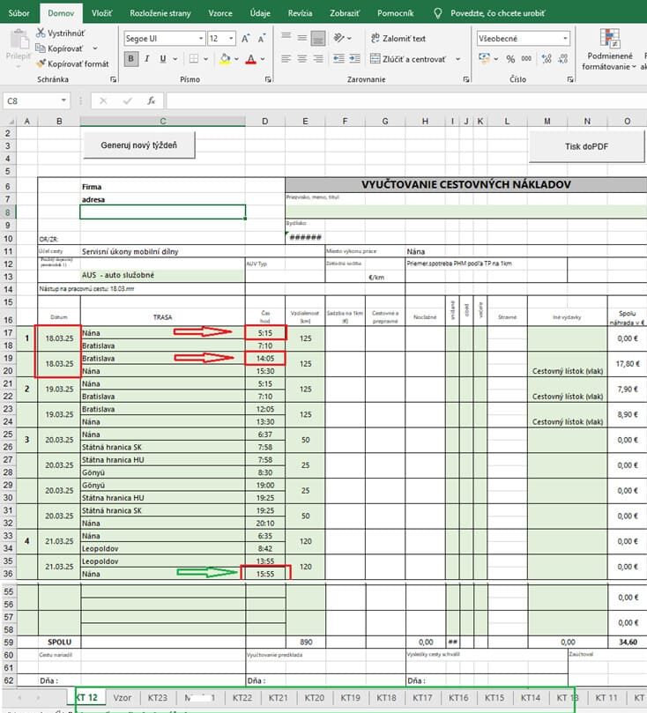
Task: Open Conditional Formatting (Podmienené formátovanie)
Action: pyautogui.click(x=609, y=49)
